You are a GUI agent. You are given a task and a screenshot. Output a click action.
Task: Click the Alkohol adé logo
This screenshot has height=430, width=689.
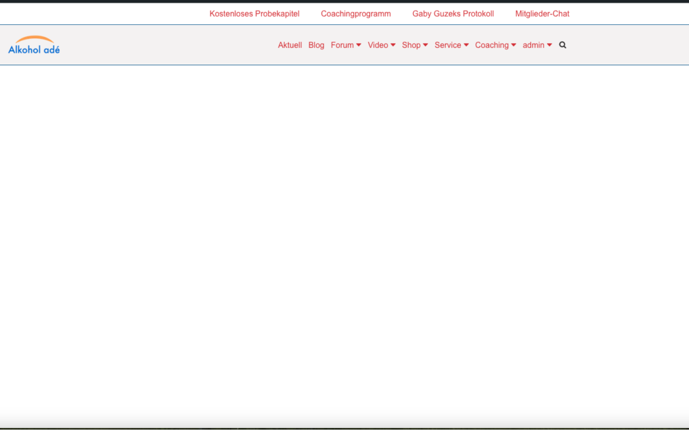pos(34,45)
